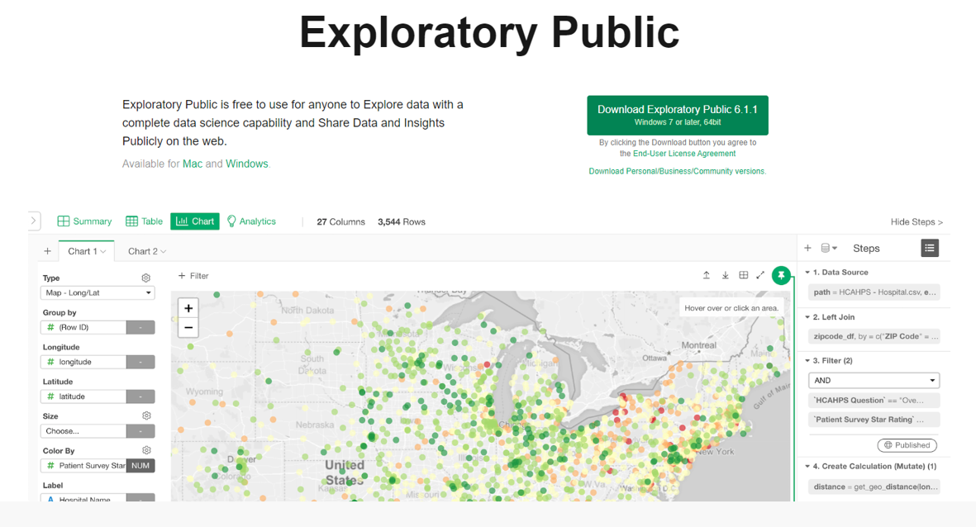
Task: Open the End-User License Agreement link
Action: pos(684,154)
